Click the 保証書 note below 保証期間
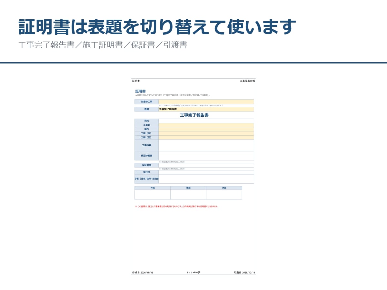387x290 pixels. click(172, 169)
